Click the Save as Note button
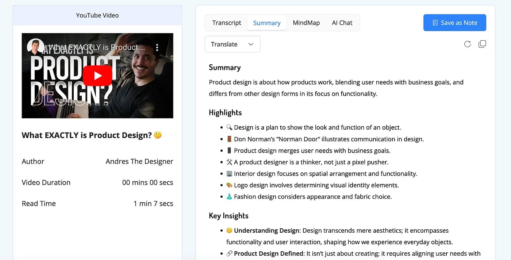511x260 pixels. point(454,23)
